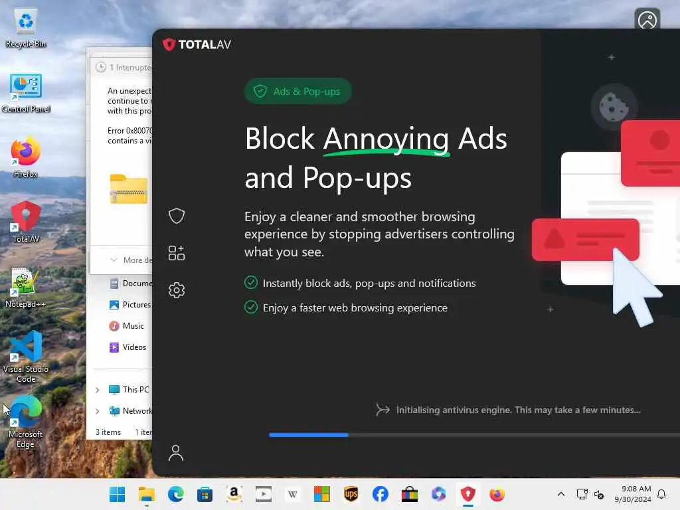Viewport: 680px width, 510px height.
Task: Open the clock and date flyout
Action: pos(633,494)
